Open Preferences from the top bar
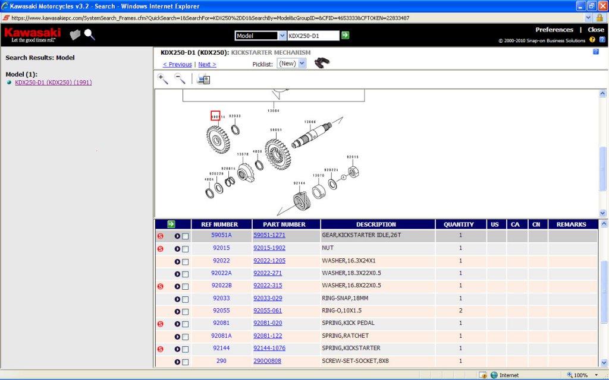609x380 pixels. [554, 30]
